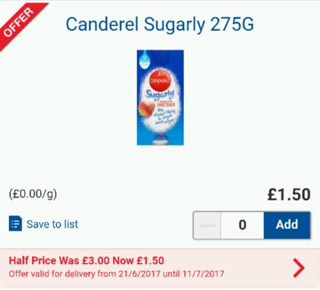Open the Canderel Sugarly product thumbnail

[x=160, y=98]
